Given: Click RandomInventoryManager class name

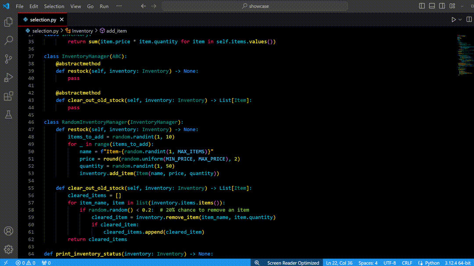Looking at the screenshot, I should (94, 122).
